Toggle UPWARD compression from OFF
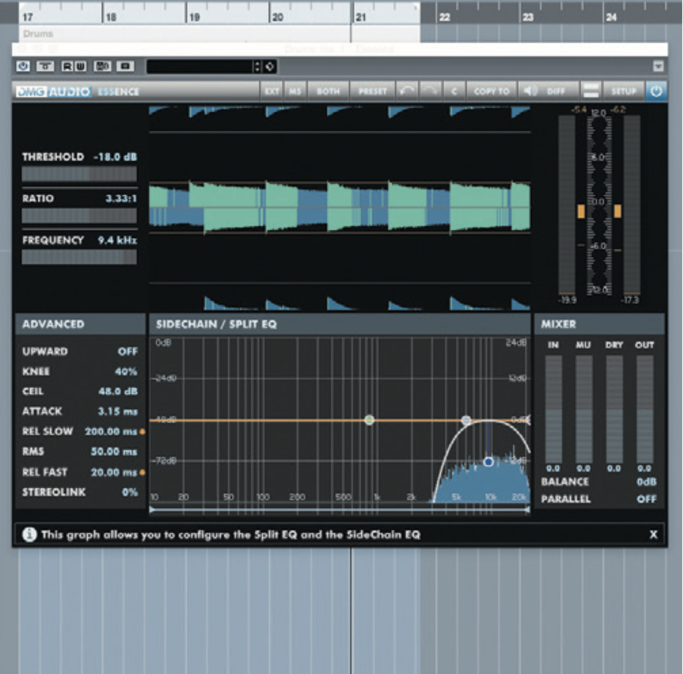The height and width of the screenshot is (674, 683). (x=128, y=351)
